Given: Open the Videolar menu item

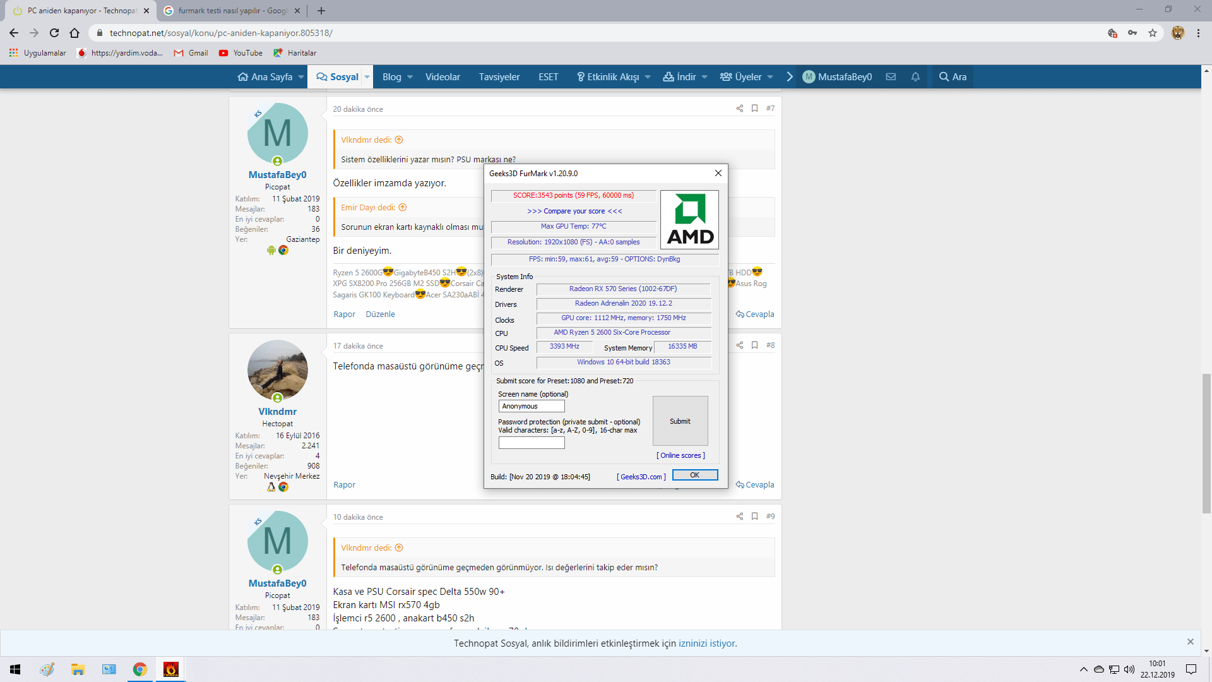Looking at the screenshot, I should click(443, 77).
